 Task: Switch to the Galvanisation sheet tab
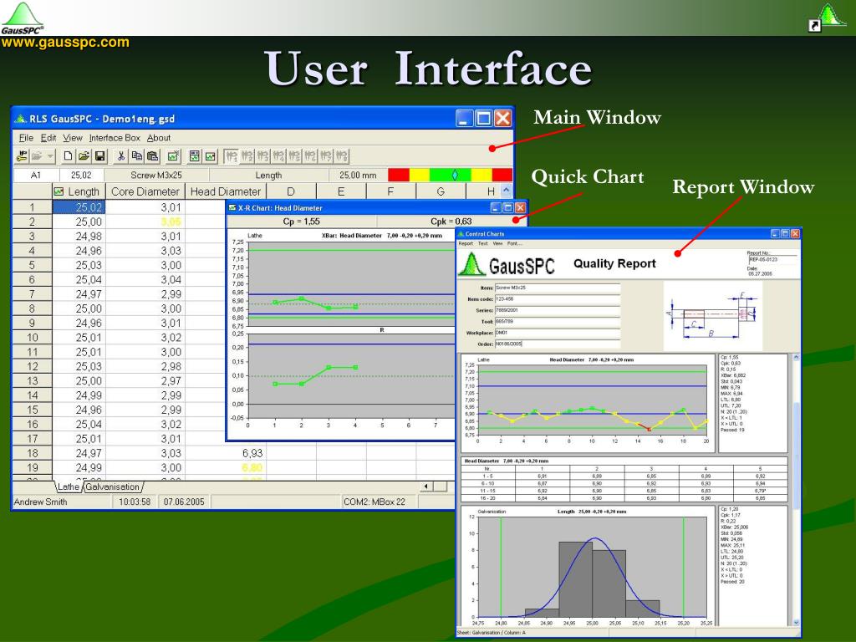pyautogui.click(x=113, y=487)
